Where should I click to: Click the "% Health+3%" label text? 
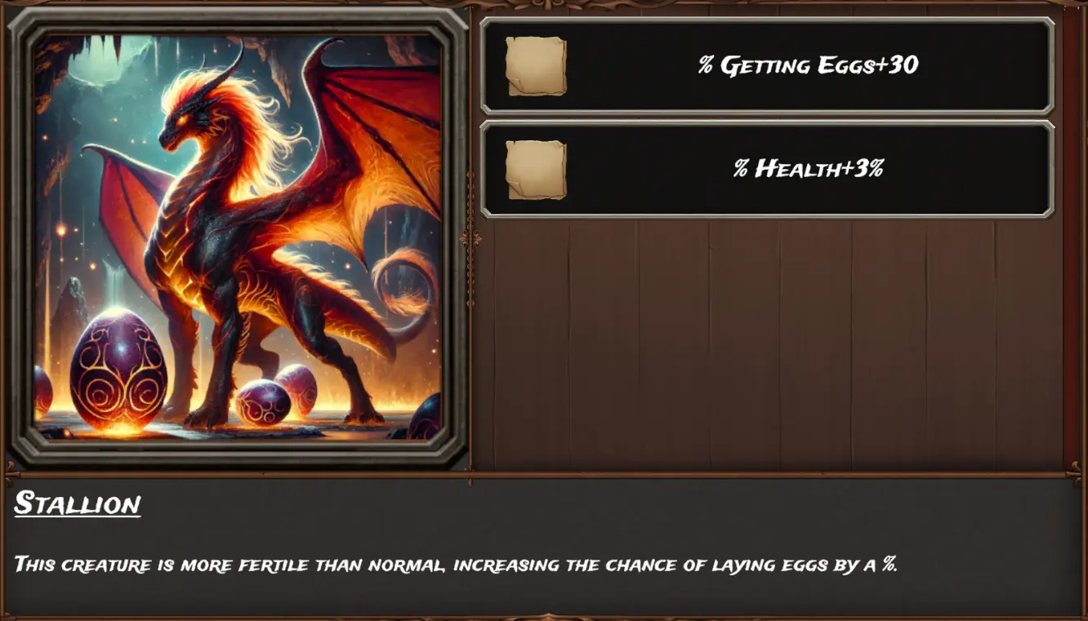[x=808, y=169]
